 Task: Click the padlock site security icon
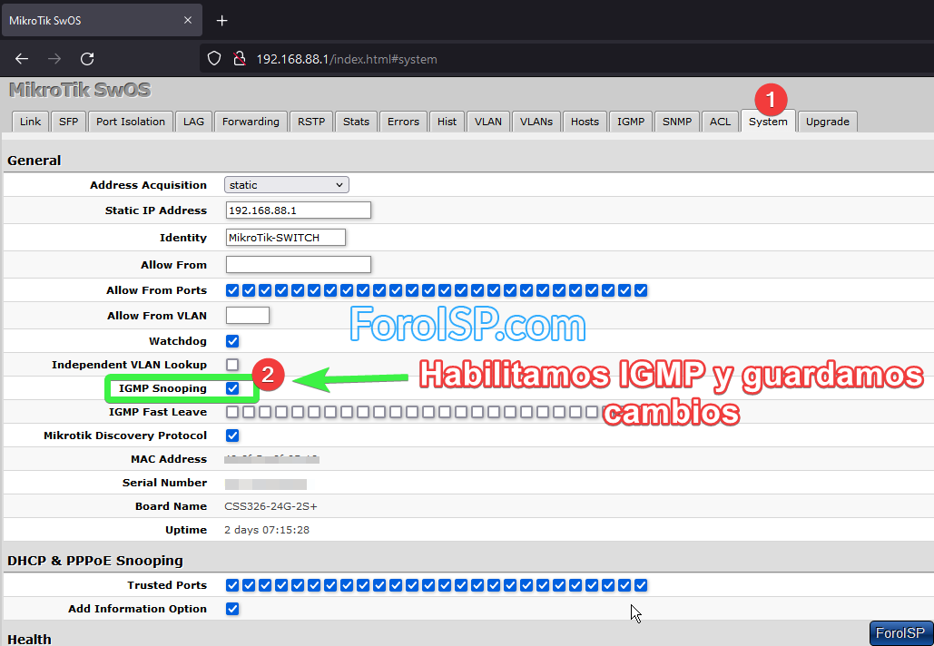pyautogui.click(x=239, y=58)
